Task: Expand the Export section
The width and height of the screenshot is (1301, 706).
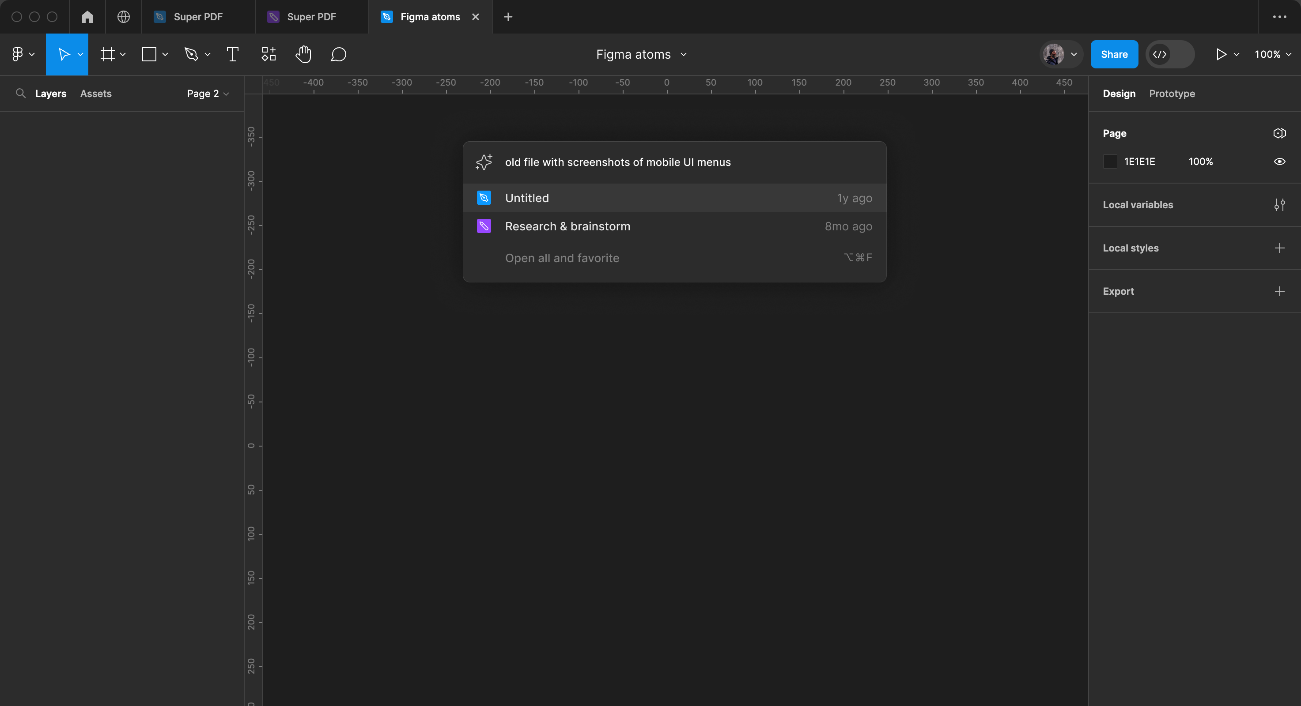Action: pos(1279,291)
